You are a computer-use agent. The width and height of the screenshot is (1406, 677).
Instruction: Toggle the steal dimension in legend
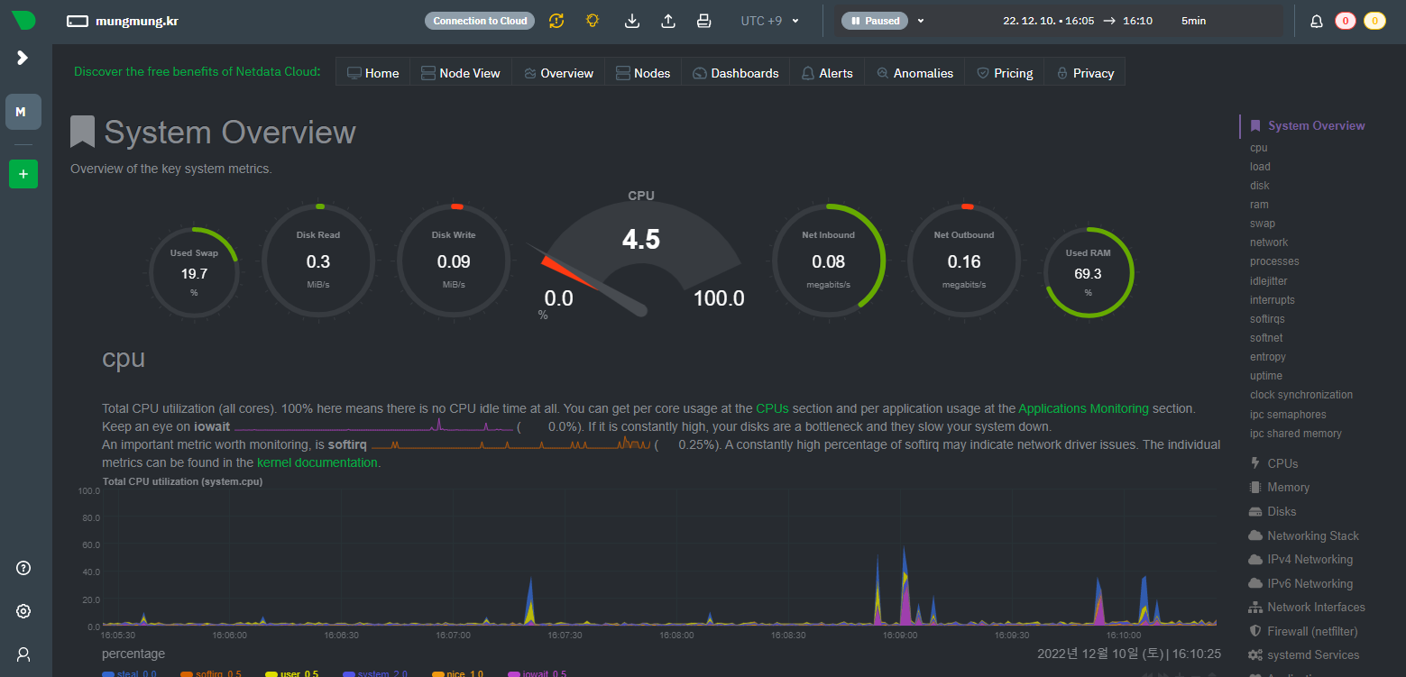pyautogui.click(x=130, y=673)
